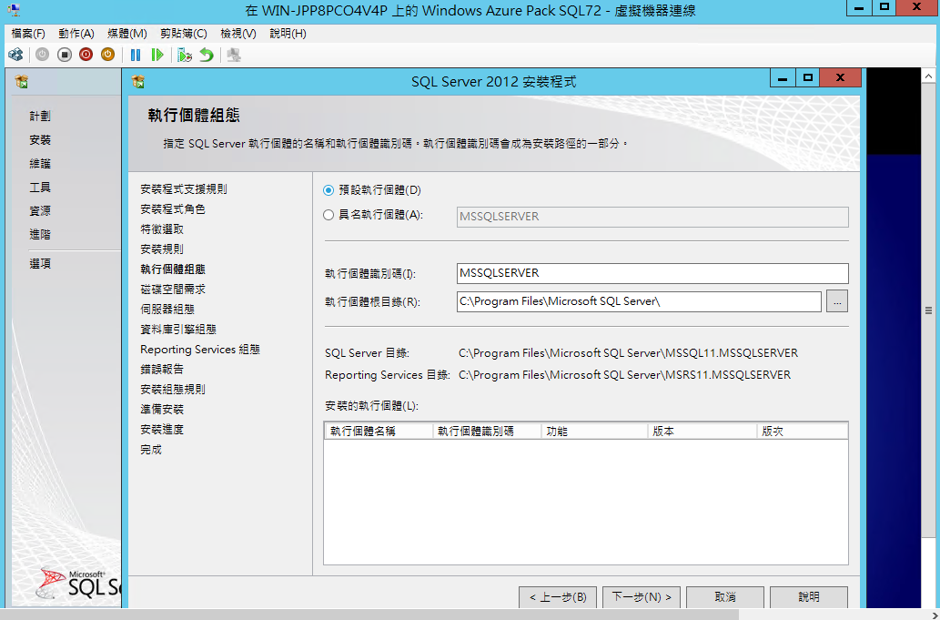Click the VM connection window title icon
940x620 pixels.
(x=13, y=10)
